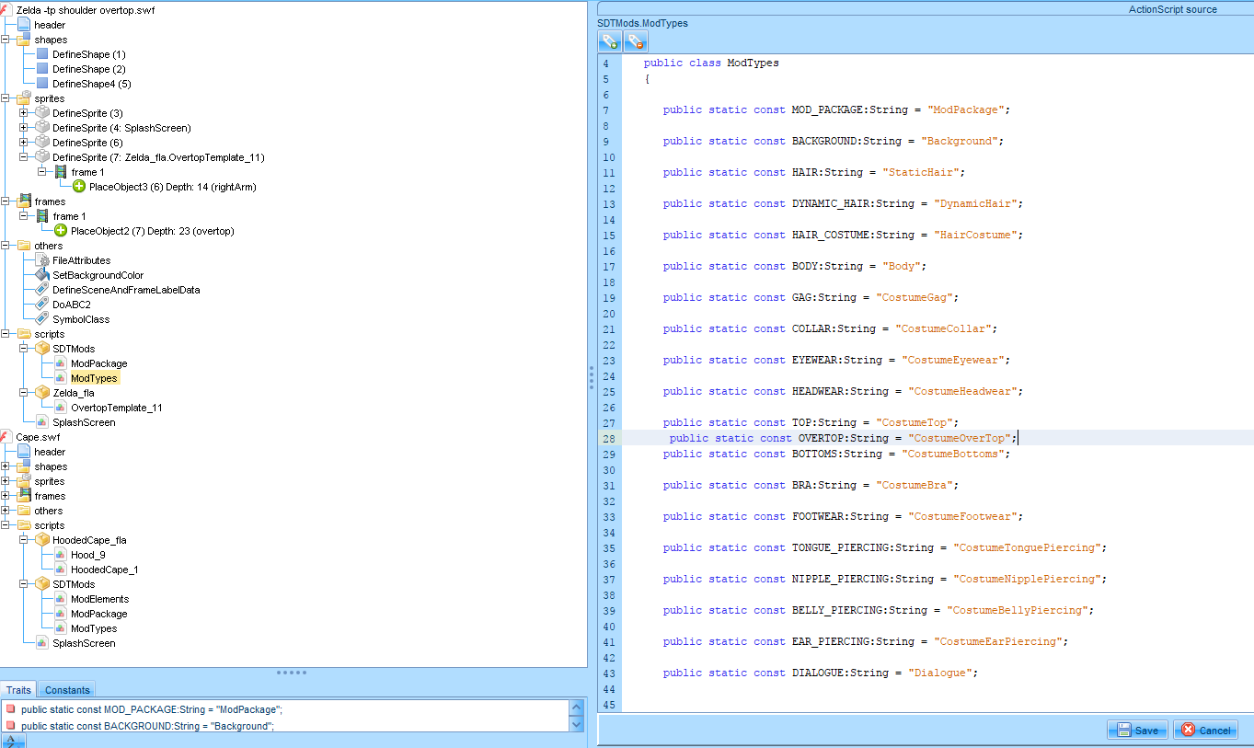
Task: Expand DefineSprite (4: SplashScreen) node
Action: click(x=24, y=128)
